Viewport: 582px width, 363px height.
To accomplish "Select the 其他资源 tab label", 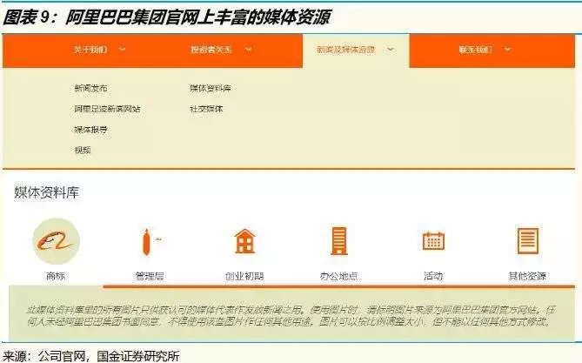I will 527,276.
